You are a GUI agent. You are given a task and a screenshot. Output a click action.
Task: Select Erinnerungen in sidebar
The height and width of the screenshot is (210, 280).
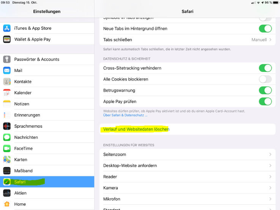pos(47,115)
